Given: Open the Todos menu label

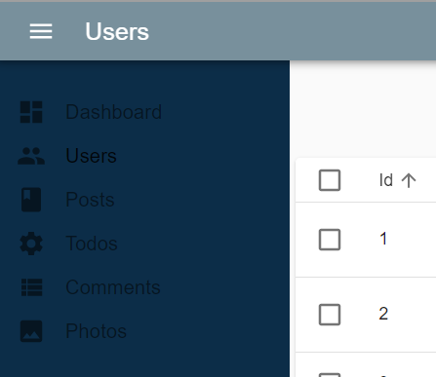Looking at the screenshot, I should click(92, 244).
